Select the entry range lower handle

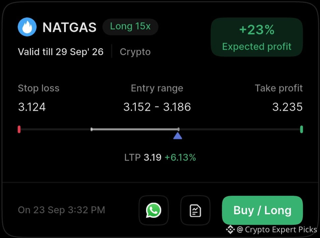pos(92,129)
